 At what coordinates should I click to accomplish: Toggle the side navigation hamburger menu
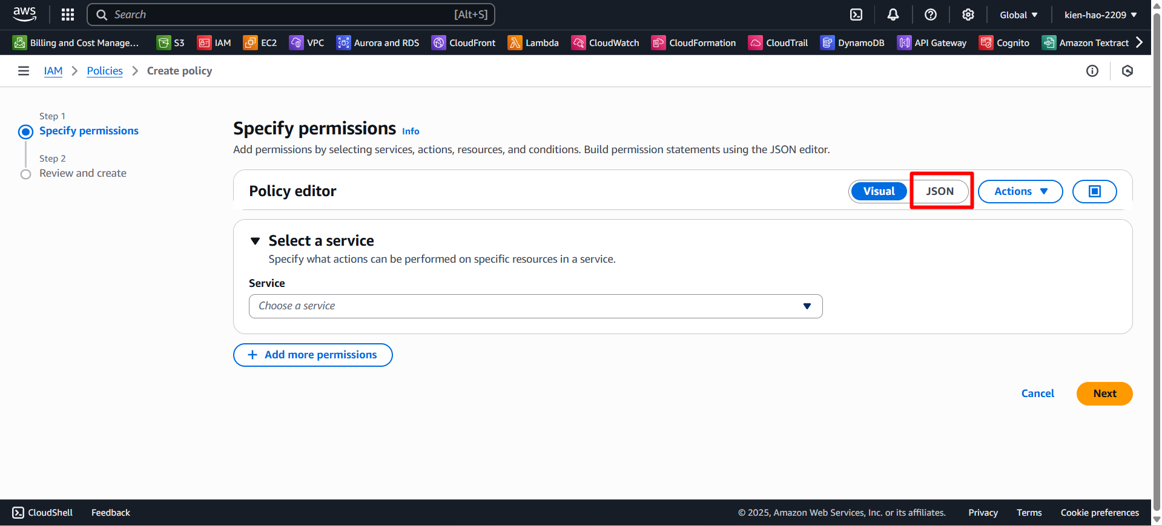point(24,71)
